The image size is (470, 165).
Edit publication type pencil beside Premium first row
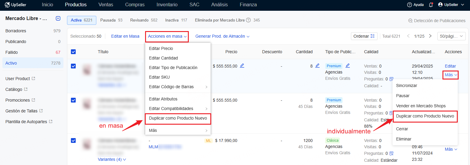(x=348, y=65)
